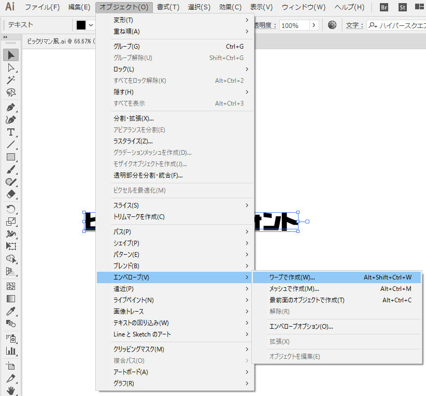This screenshot has height=396, width=426.
Task: Select the Free Transform tool
Action: pyautogui.click(x=11, y=246)
